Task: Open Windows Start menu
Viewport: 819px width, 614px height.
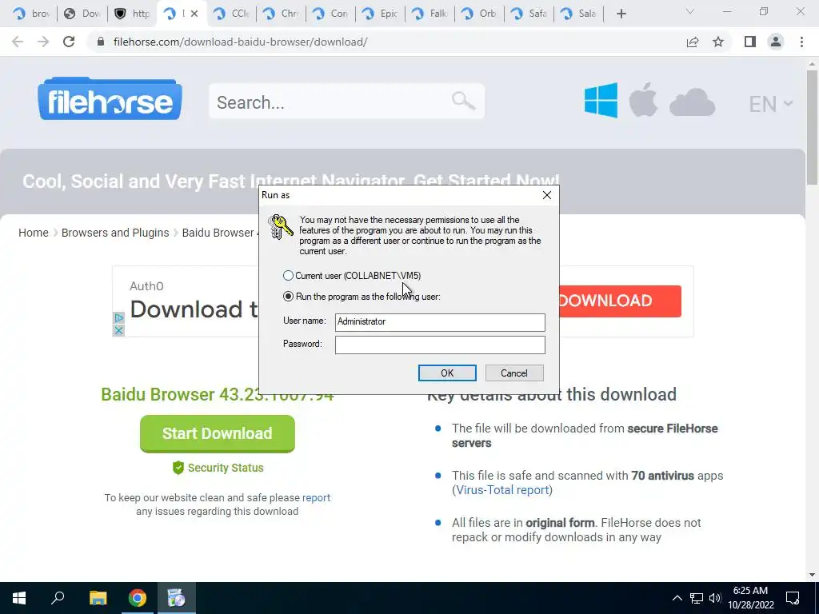Action: [x=19, y=598]
